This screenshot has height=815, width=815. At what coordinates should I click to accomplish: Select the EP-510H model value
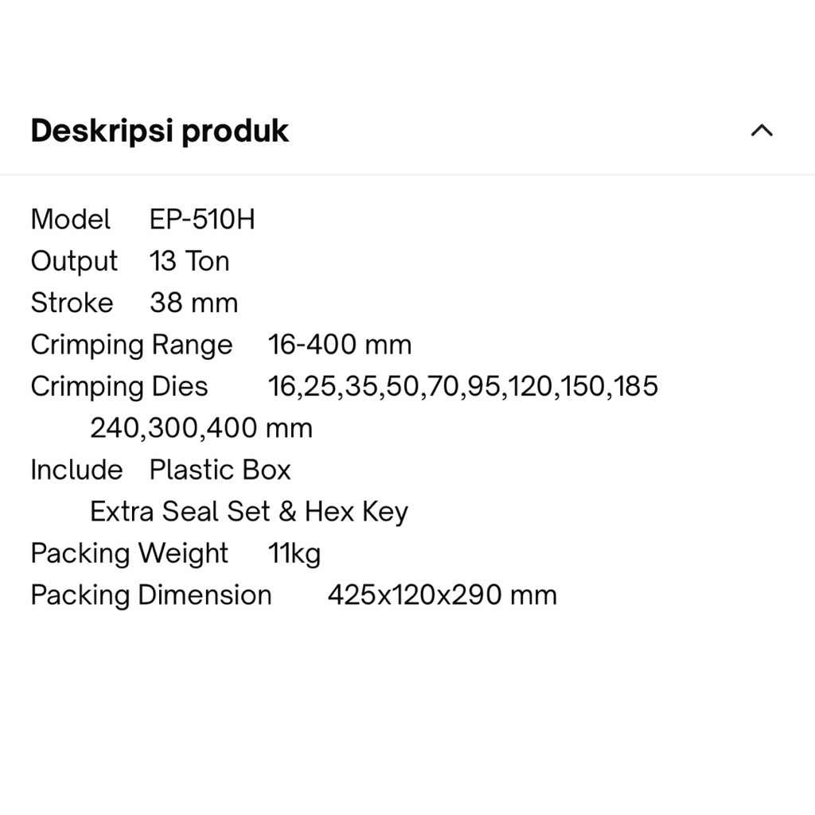click(x=202, y=220)
